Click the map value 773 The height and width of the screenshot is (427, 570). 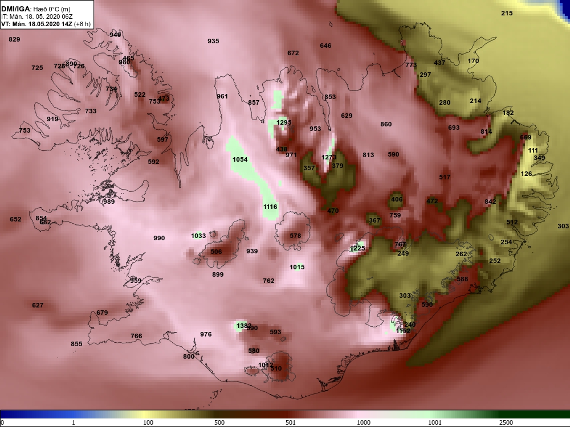pyautogui.click(x=411, y=65)
